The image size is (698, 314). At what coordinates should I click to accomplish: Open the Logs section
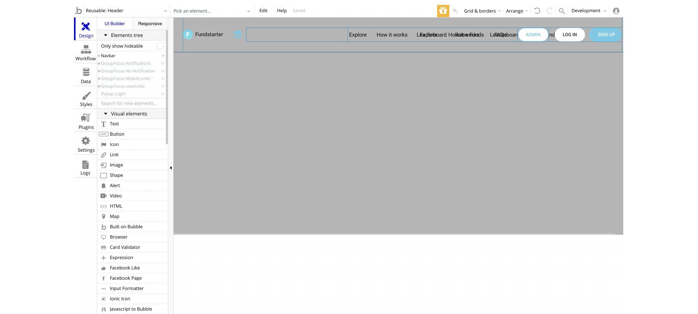pos(85,167)
